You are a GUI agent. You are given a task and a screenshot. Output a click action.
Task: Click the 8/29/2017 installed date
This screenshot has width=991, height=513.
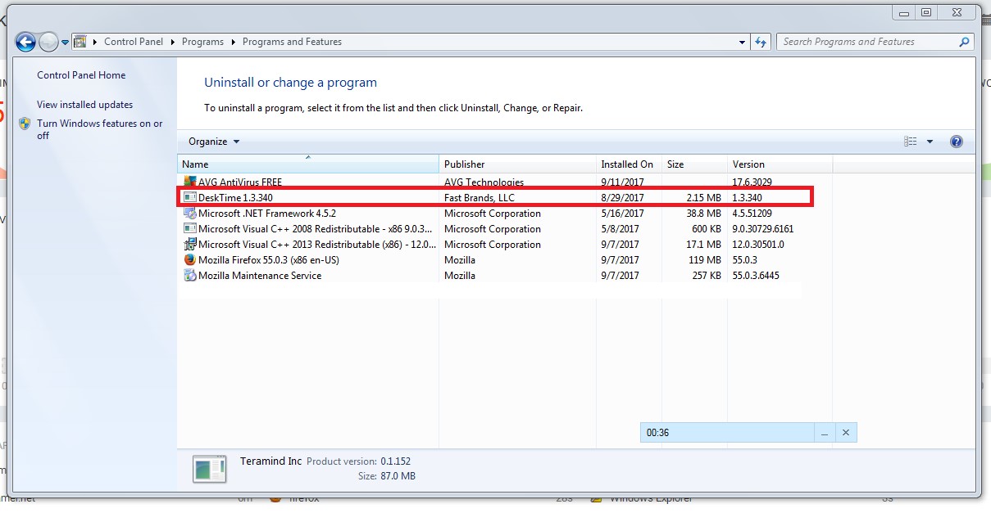click(622, 198)
